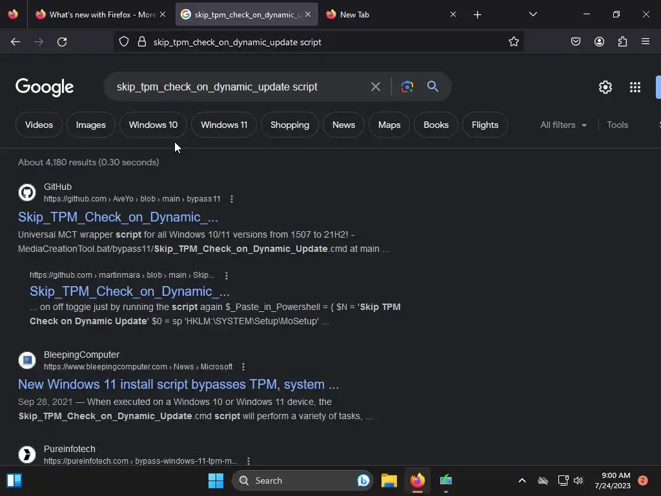
Task: List all tabs dropdown arrow
Action: (533, 14)
